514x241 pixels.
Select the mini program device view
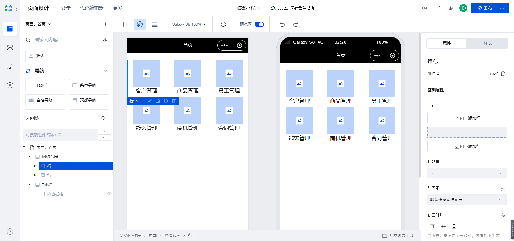140,24
